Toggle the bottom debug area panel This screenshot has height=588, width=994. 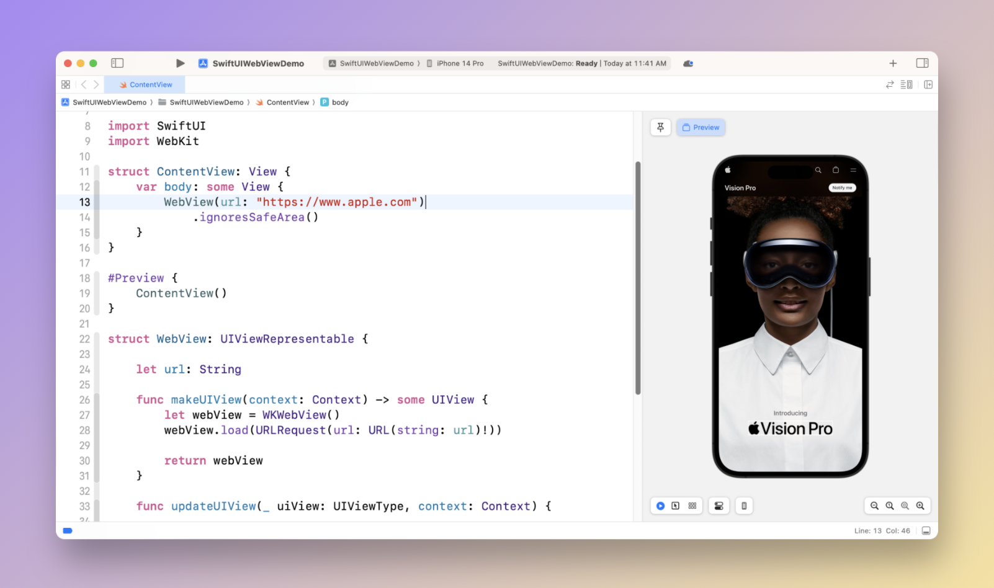tap(926, 531)
